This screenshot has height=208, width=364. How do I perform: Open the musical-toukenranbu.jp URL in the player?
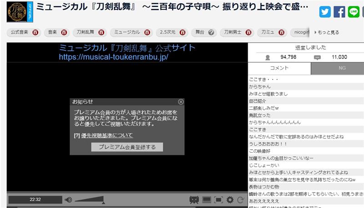[113, 57]
